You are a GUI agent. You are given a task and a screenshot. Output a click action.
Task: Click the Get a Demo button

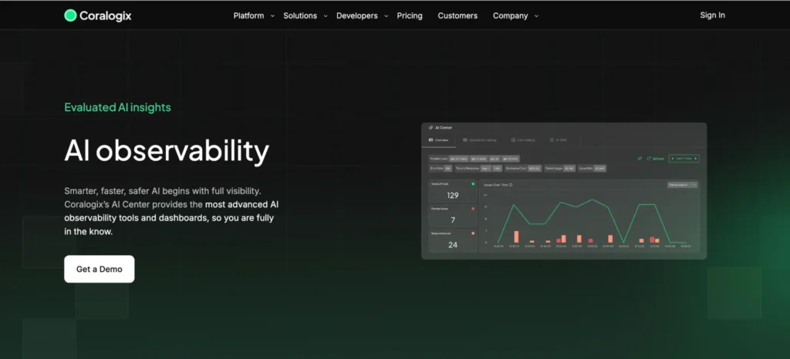coord(100,269)
